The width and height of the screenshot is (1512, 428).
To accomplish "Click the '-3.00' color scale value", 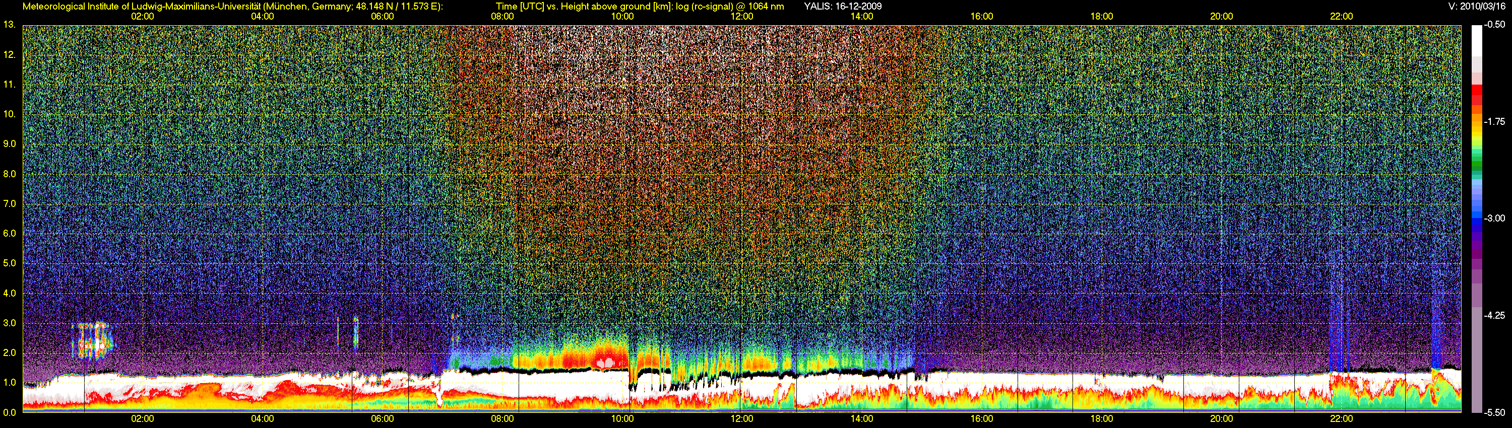I will (1495, 218).
